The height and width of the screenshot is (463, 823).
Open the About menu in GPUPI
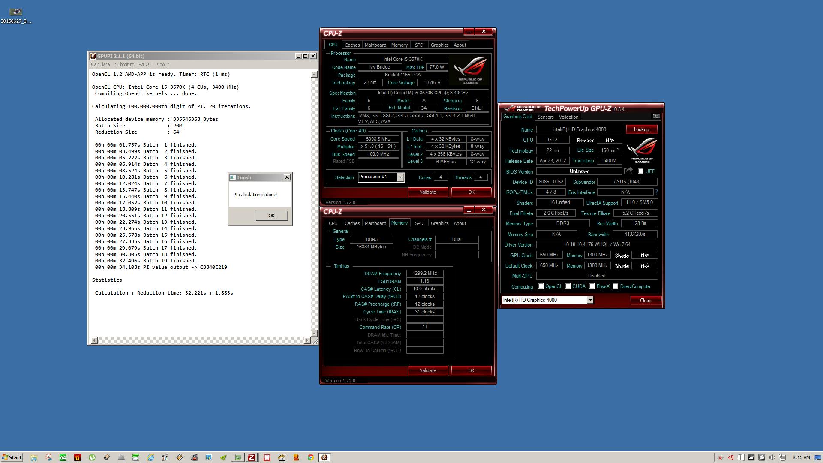point(162,64)
